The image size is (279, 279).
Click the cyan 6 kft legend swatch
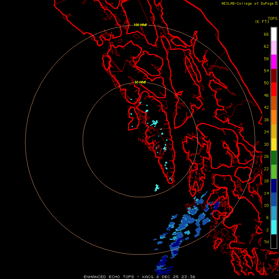click(x=274, y=227)
